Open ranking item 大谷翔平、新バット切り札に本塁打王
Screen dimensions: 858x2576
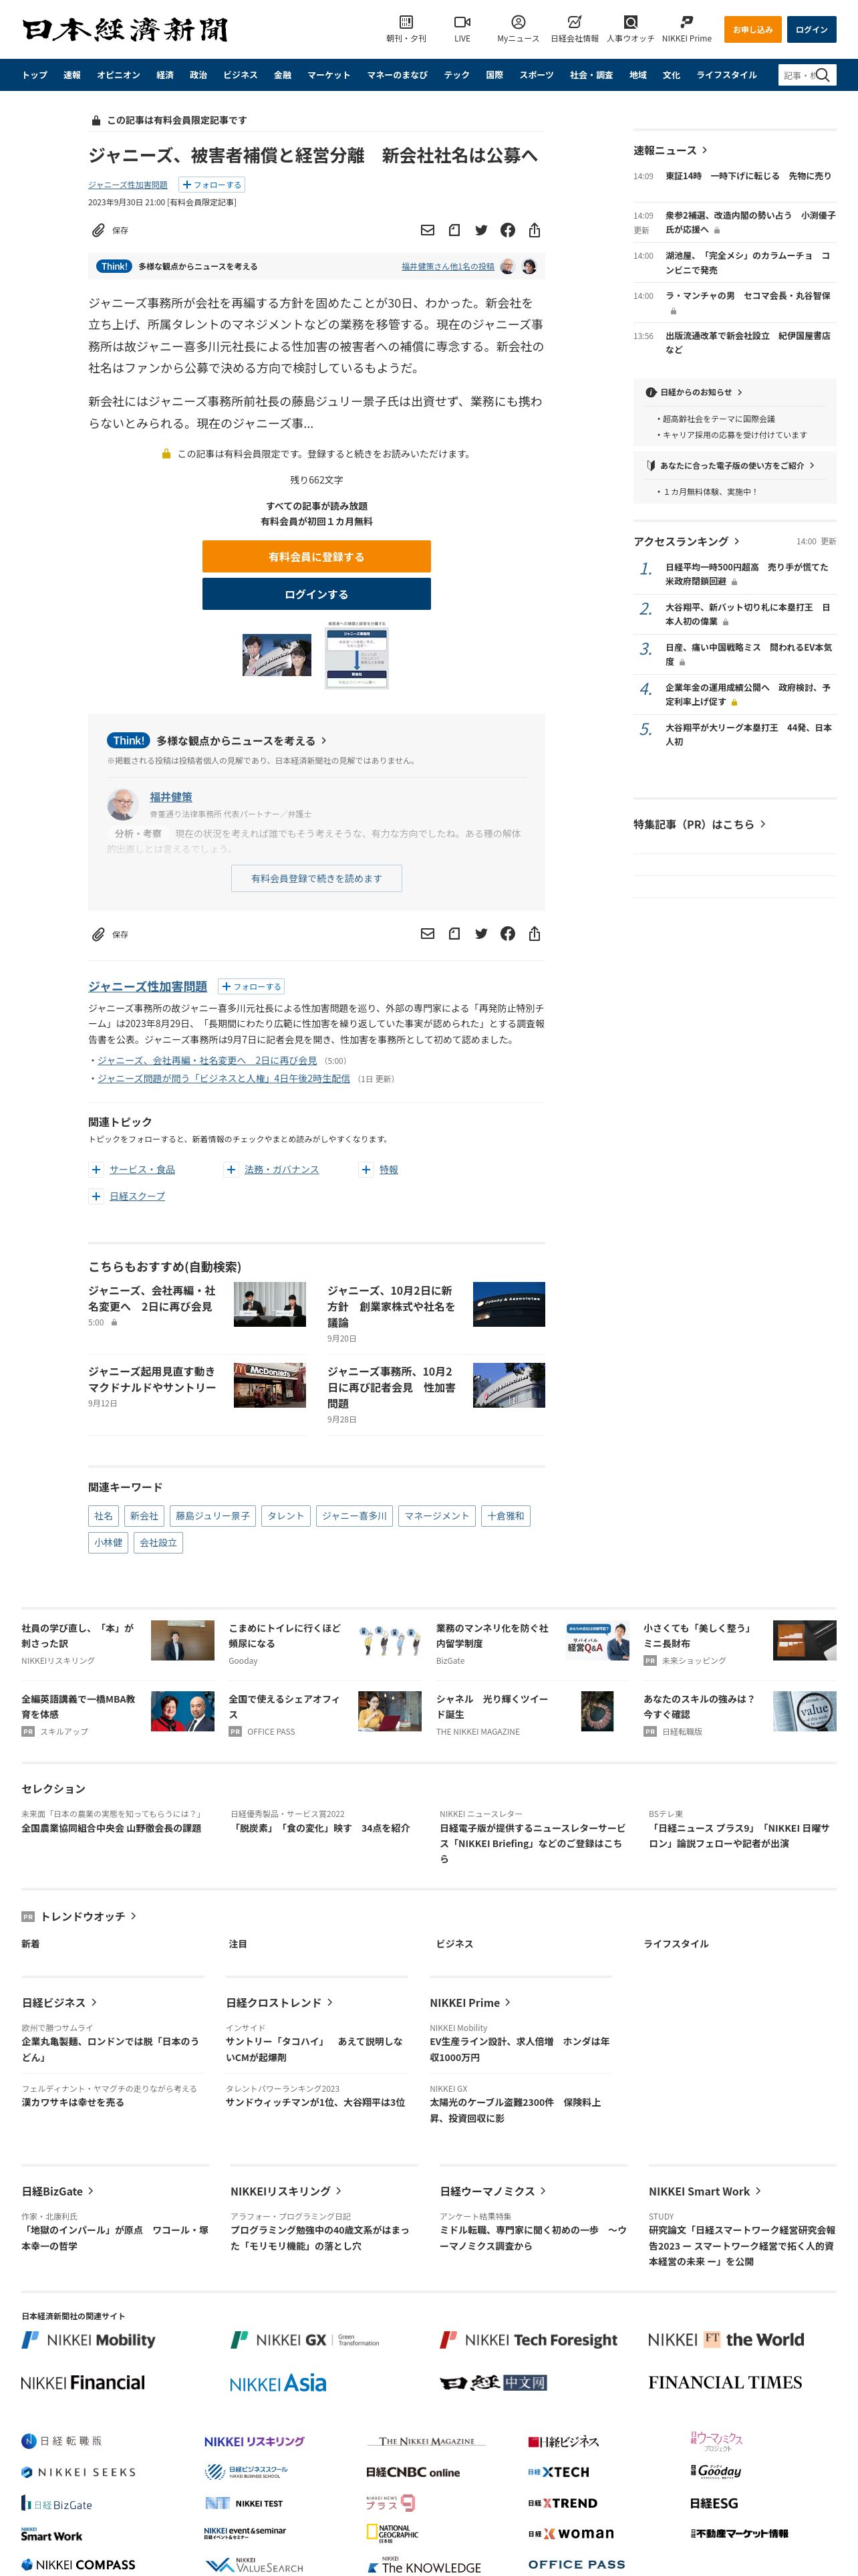[748, 614]
